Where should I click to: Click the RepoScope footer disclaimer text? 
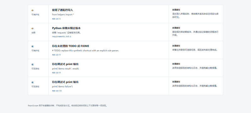pyautogui.click(x=67, y=105)
